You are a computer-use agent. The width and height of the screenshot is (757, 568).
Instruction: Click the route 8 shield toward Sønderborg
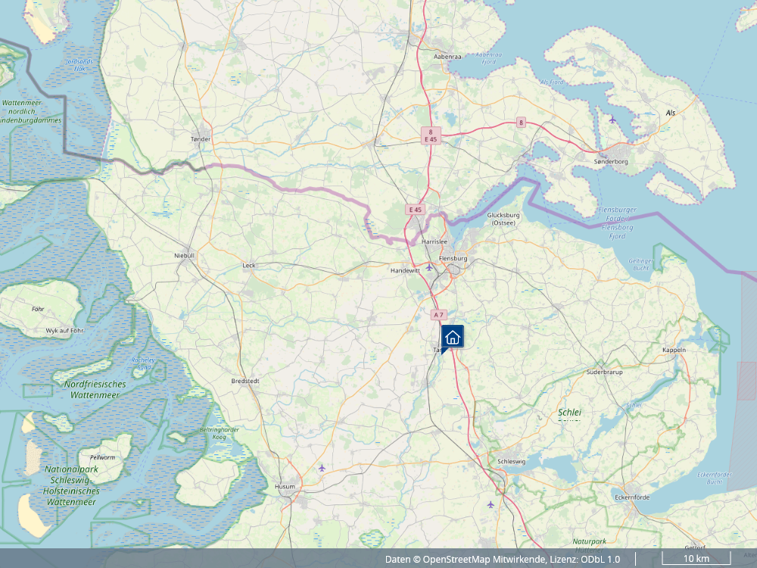521,122
